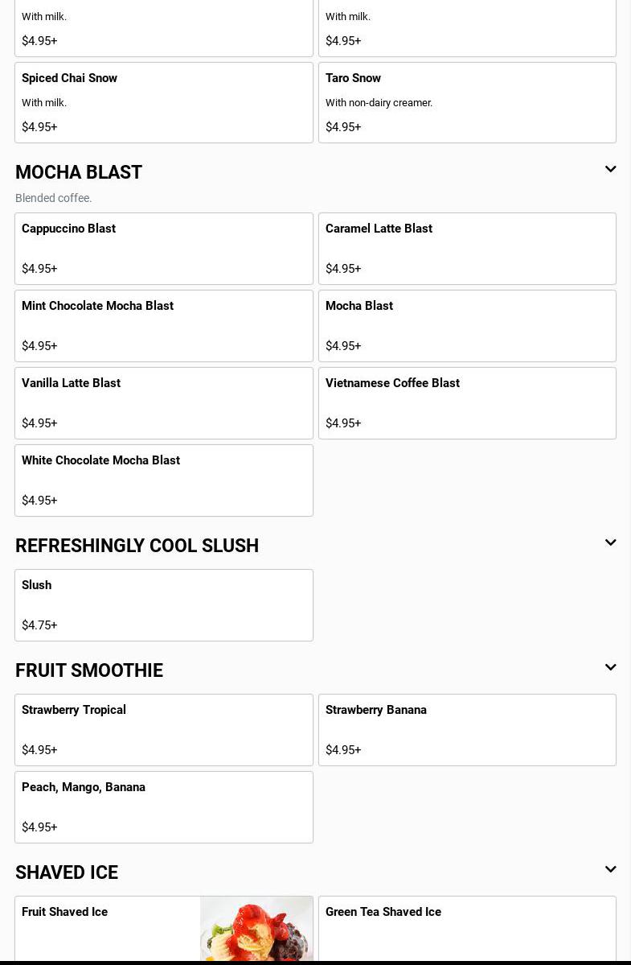631x965 pixels.
Task: Select Taro Snow with non-dairy creamer
Action: (x=467, y=102)
